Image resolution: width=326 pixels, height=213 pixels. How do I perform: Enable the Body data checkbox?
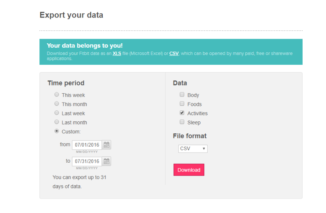182,94
